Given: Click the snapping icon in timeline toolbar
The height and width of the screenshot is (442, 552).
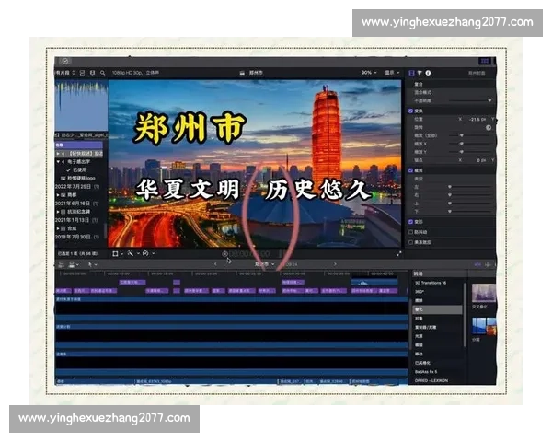Looking at the screenshot, I should pyautogui.click(x=488, y=264).
